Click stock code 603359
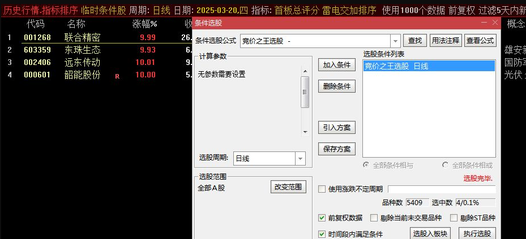This screenshot has height=239, width=526. tap(37, 50)
